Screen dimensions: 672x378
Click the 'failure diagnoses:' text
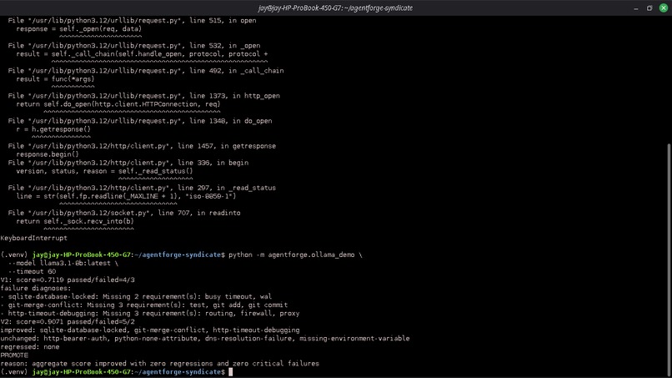click(36, 289)
